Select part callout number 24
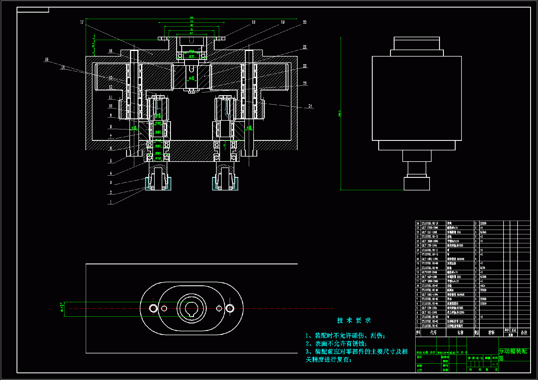The image size is (538, 380). pyautogui.click(x=310, y=106)
